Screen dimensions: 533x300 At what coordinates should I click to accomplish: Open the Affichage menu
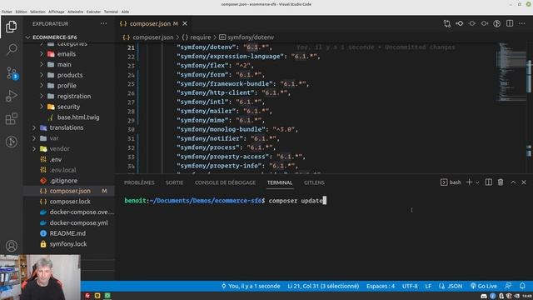pyautogui.click(x=57, y=12)
